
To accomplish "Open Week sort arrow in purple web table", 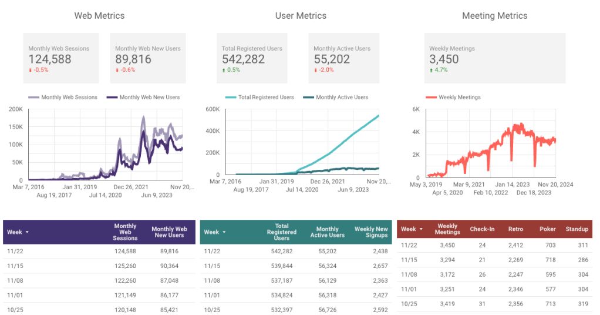I will 27,232.
